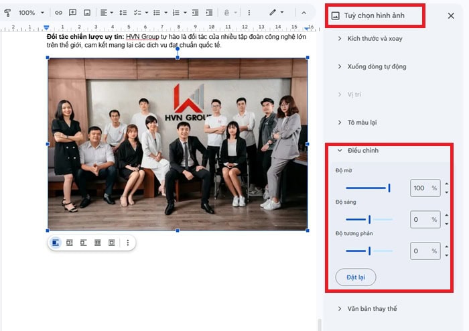The width and height of the screenshot is (469, 331).
Task: Increase Độ tương phản with up stepper
Action: [x=447, y=247]
